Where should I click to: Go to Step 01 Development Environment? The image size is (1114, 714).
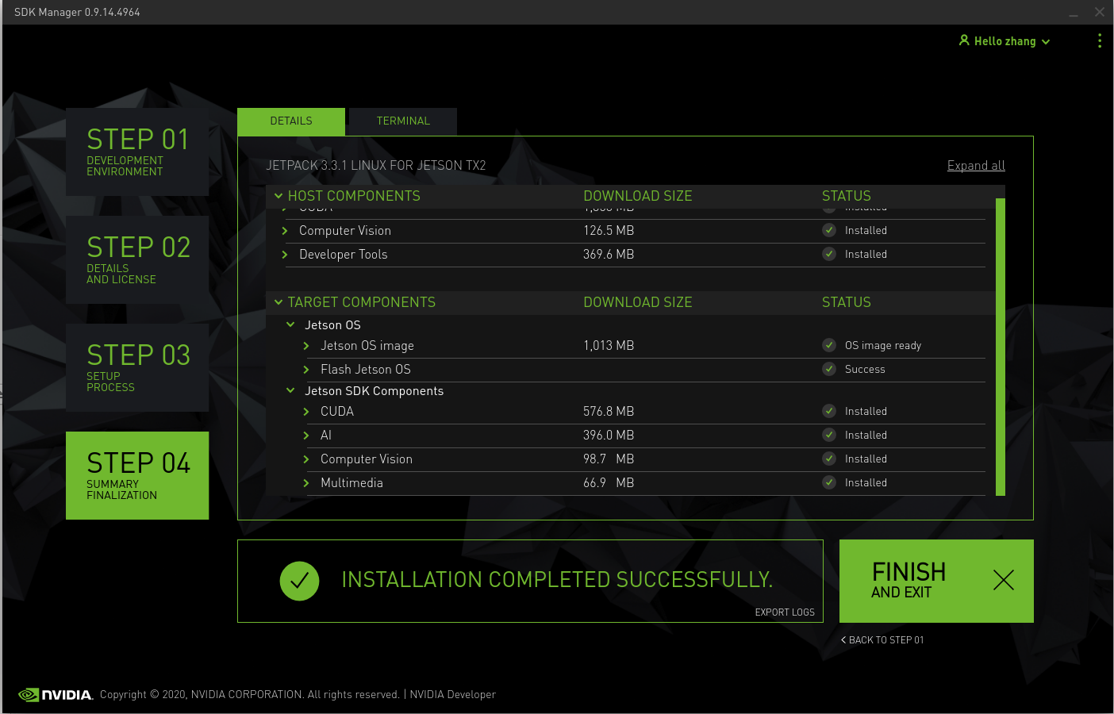click(x=137, y=152)
